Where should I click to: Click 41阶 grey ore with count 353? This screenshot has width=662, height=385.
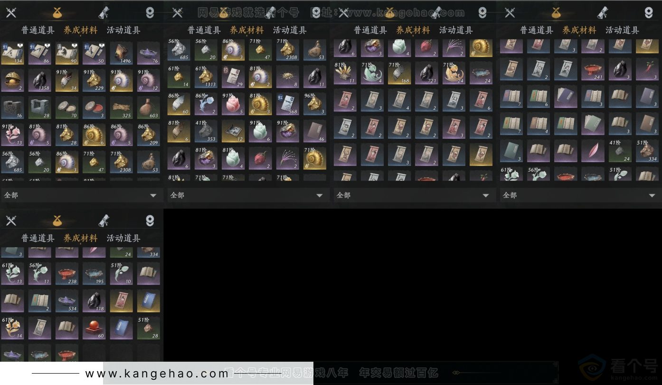(206, 132)
